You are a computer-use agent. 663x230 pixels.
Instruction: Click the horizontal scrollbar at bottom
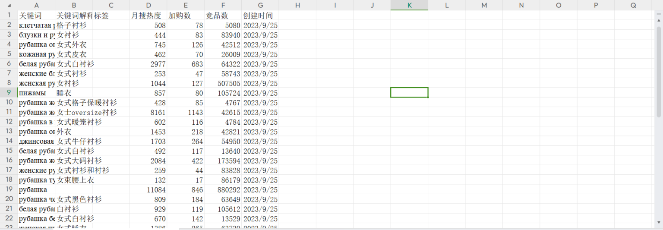pyautogui.click(x=388, y=228)
